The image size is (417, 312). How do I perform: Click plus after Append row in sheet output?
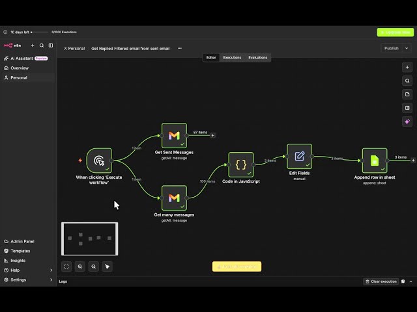[x=413, y=161]
